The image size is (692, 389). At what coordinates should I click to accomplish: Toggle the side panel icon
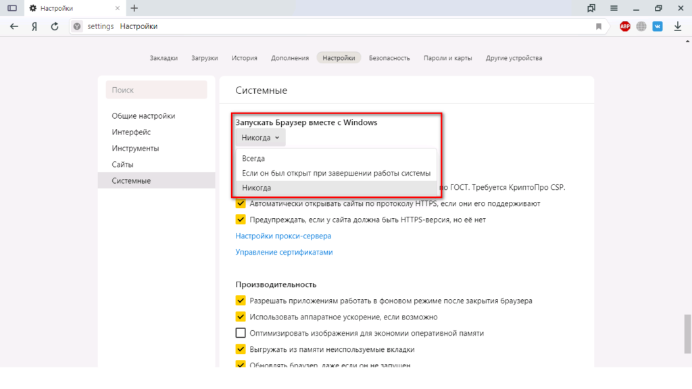coord(12,8)
